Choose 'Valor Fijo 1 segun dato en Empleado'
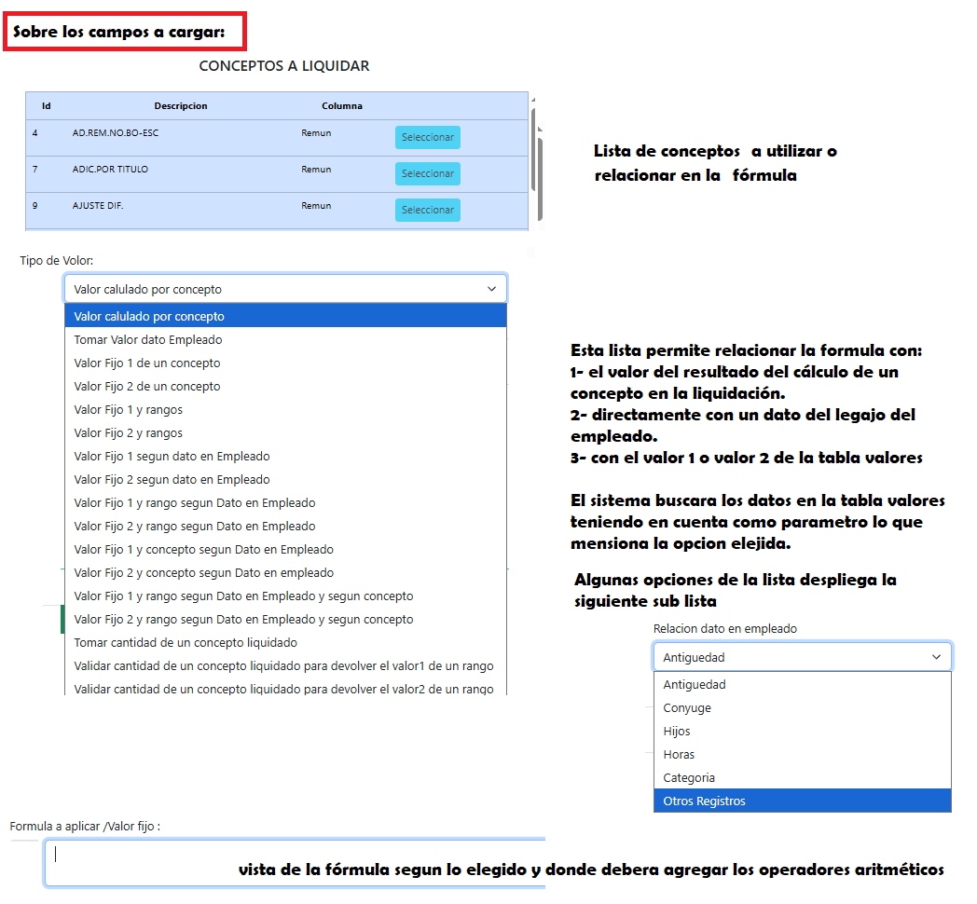 pos(285,456)
